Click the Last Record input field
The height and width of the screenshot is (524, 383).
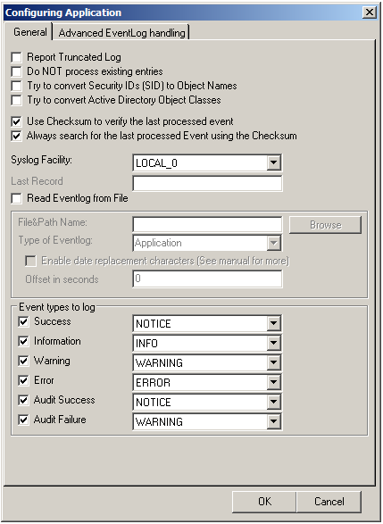coord(207,183)
